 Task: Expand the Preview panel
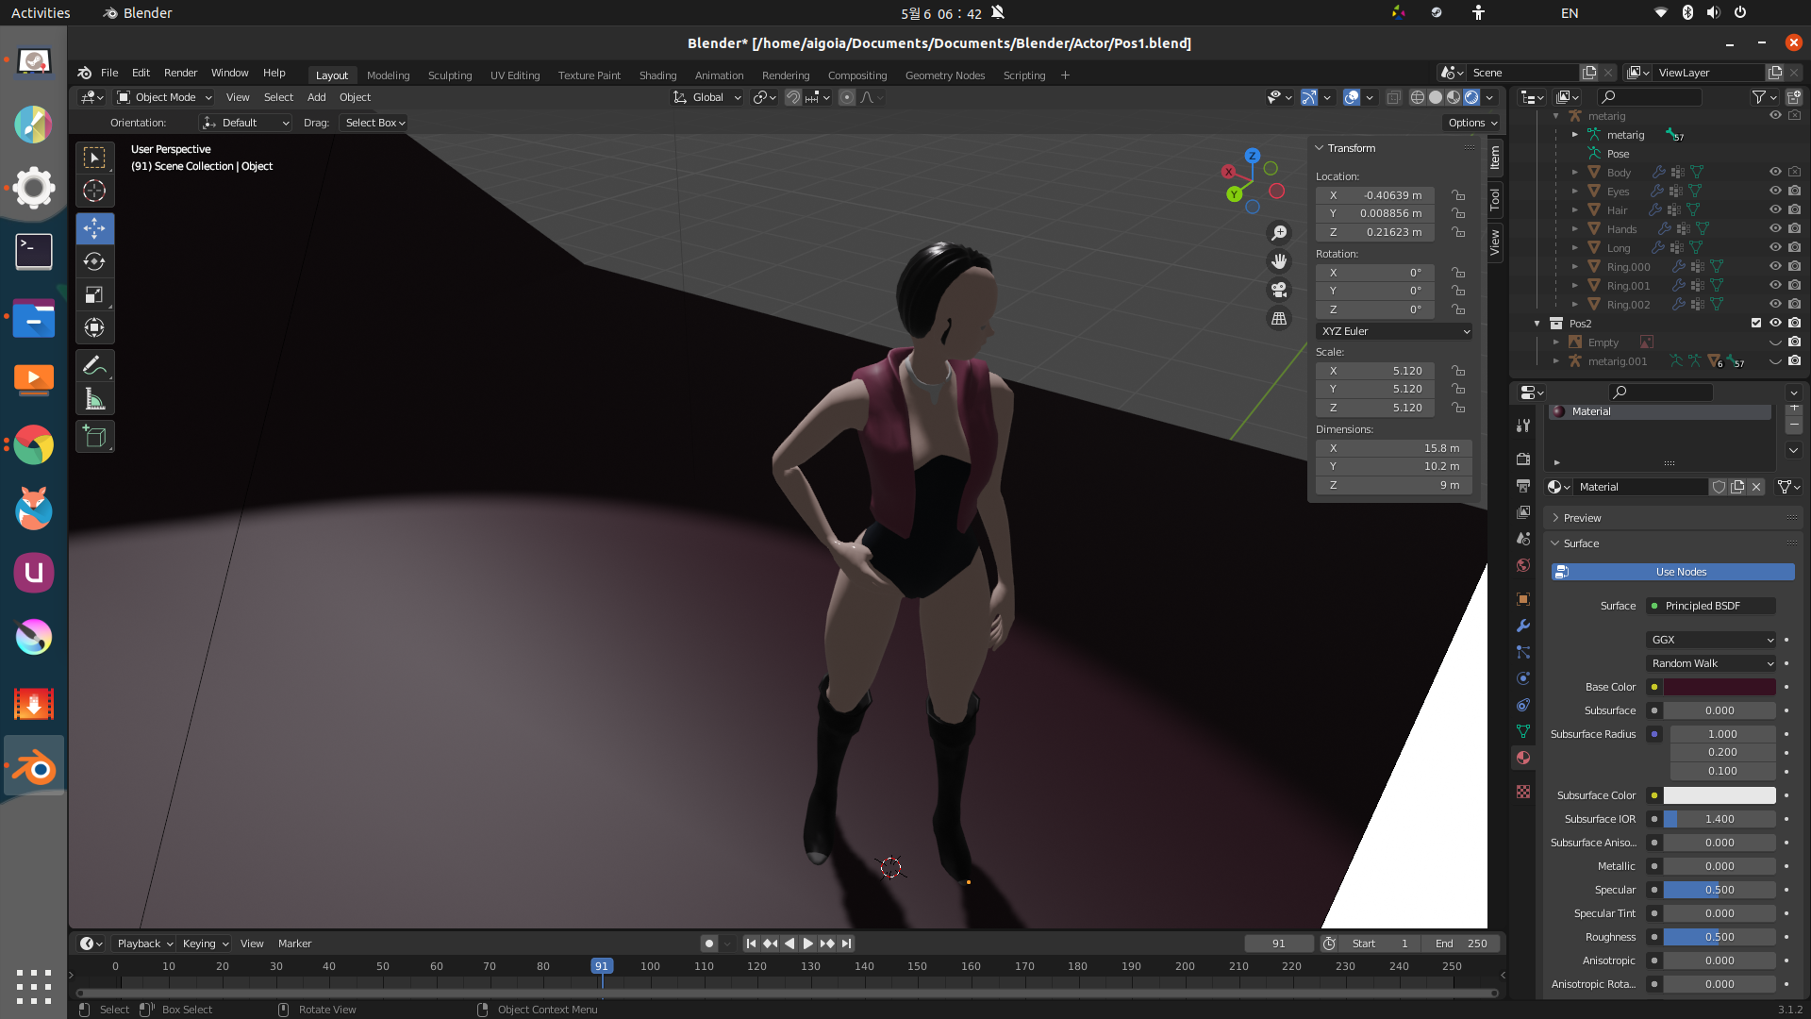pos(1581,518)
